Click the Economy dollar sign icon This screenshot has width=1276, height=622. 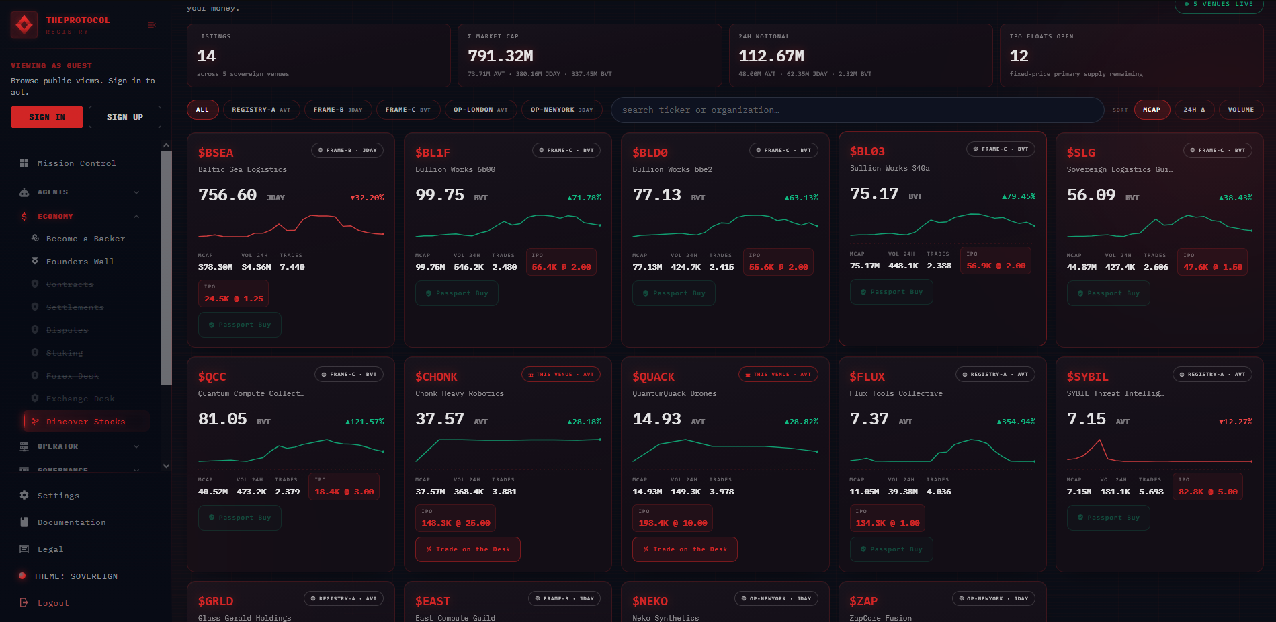click(x=24, y=217)
